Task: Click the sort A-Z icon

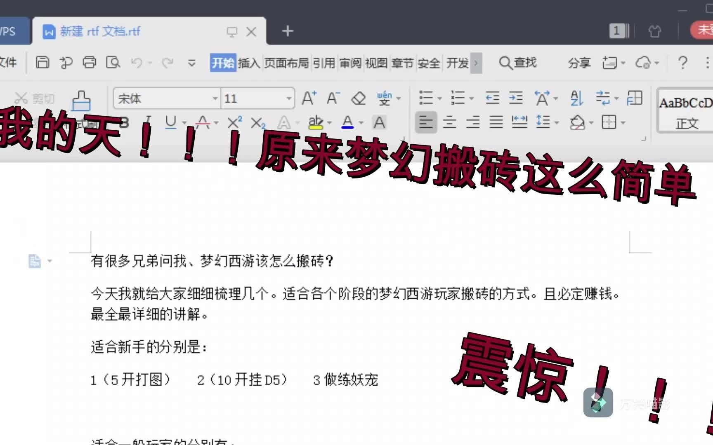Action: click(x=577, y=98)
